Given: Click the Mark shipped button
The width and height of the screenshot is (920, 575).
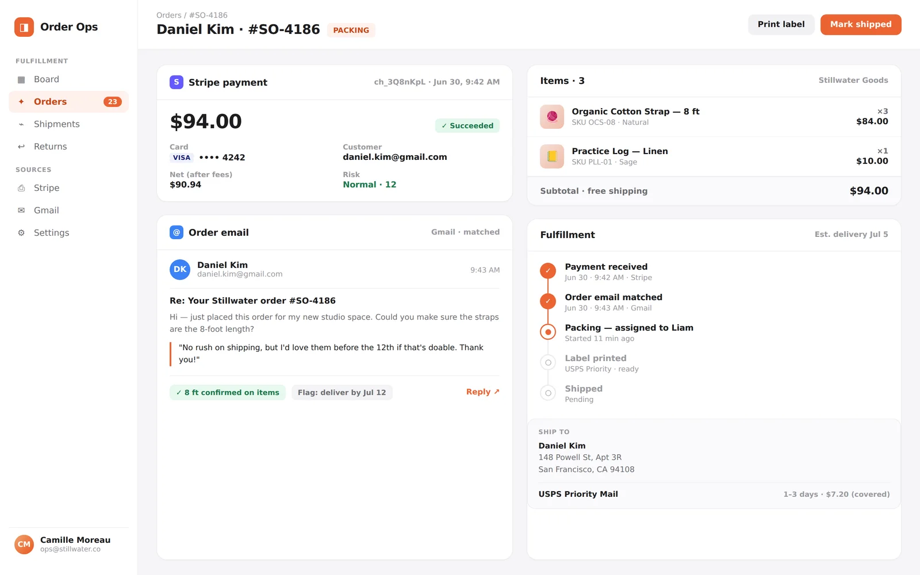Looking at the screenshot, I should [x=861, y=25].
